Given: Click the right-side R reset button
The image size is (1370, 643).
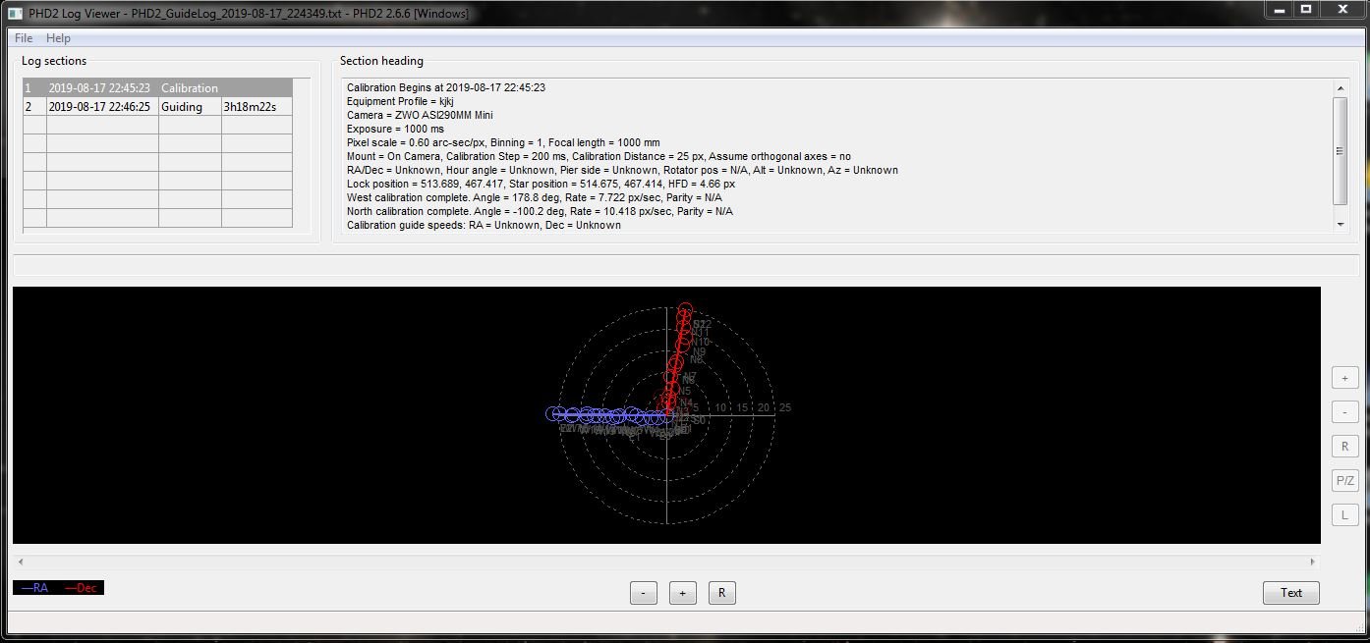Looking at the screenshot, I should [x=1345, y=446].
